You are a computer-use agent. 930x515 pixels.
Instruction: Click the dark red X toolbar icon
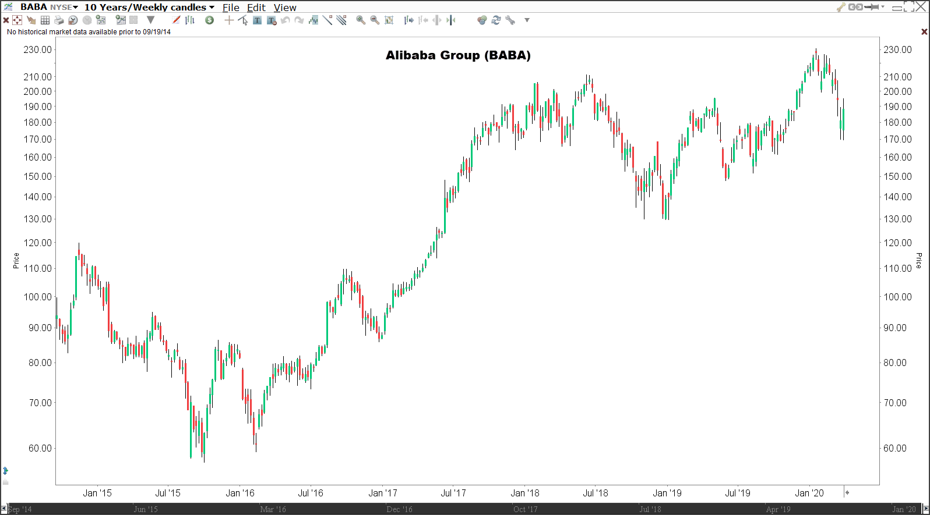[6, 20]
